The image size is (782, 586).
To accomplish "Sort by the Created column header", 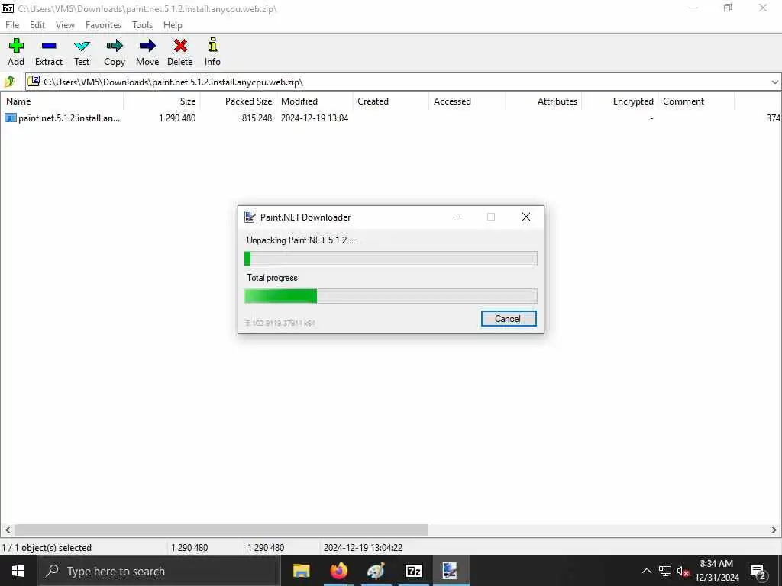I will (x=391, y=101).
